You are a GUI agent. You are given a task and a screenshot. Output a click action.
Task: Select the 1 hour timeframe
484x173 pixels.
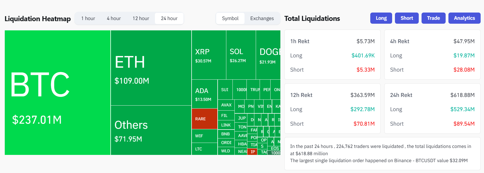coord(88,18)
